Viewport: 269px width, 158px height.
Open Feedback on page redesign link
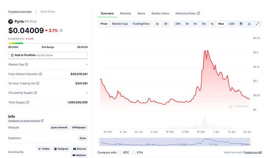tap(24, 121)
